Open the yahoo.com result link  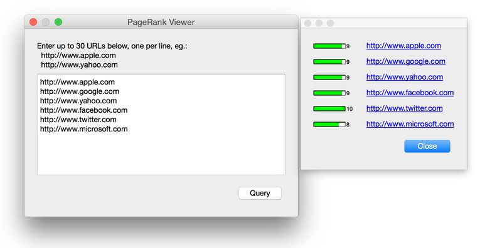pos(405,77)
